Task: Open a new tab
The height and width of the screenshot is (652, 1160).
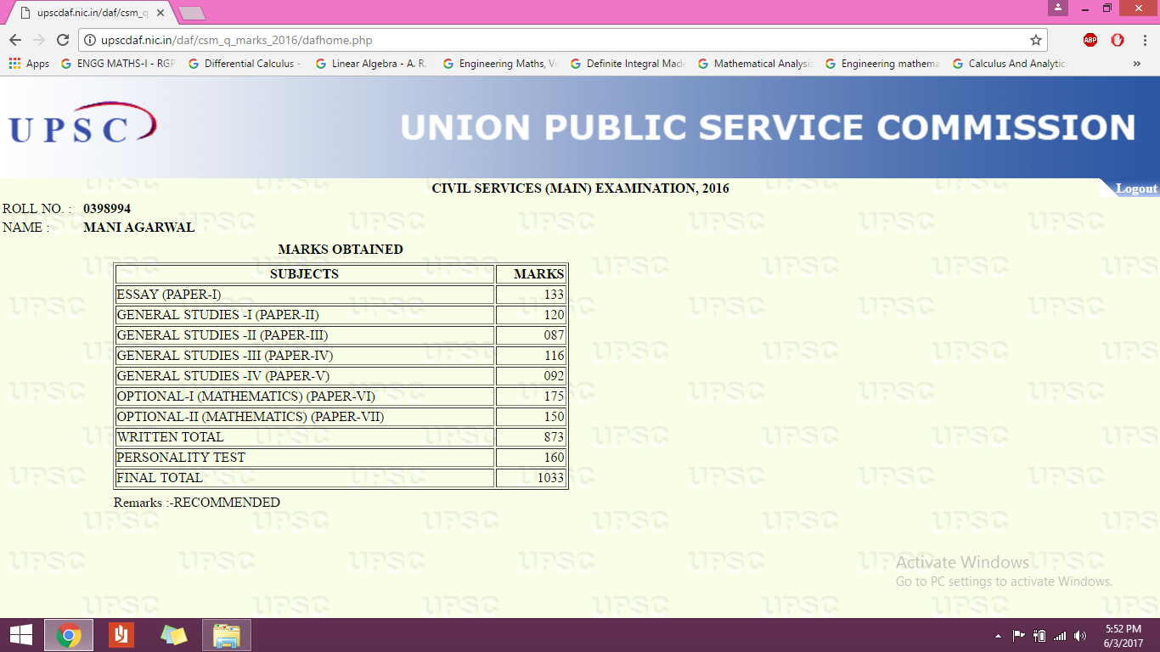Action: 191,14
